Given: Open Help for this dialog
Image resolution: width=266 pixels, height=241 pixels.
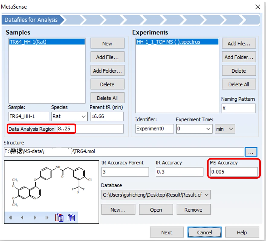Looking at the screenshot, I should click(x=242, y=232).
